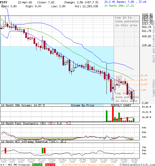Click the MONTHLY CHART label
Image resolution: width=155 pixels, height=166 pixels.
pos(121,105)
